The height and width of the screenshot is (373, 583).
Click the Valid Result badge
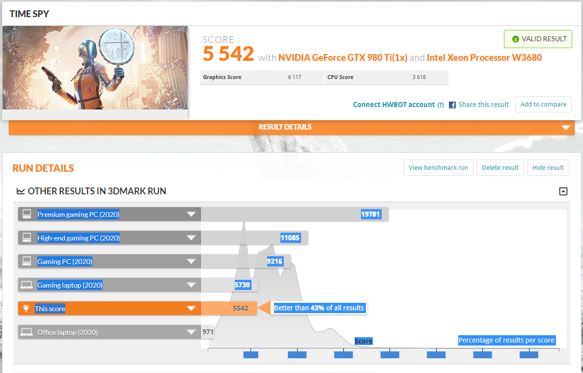point(538,39)
